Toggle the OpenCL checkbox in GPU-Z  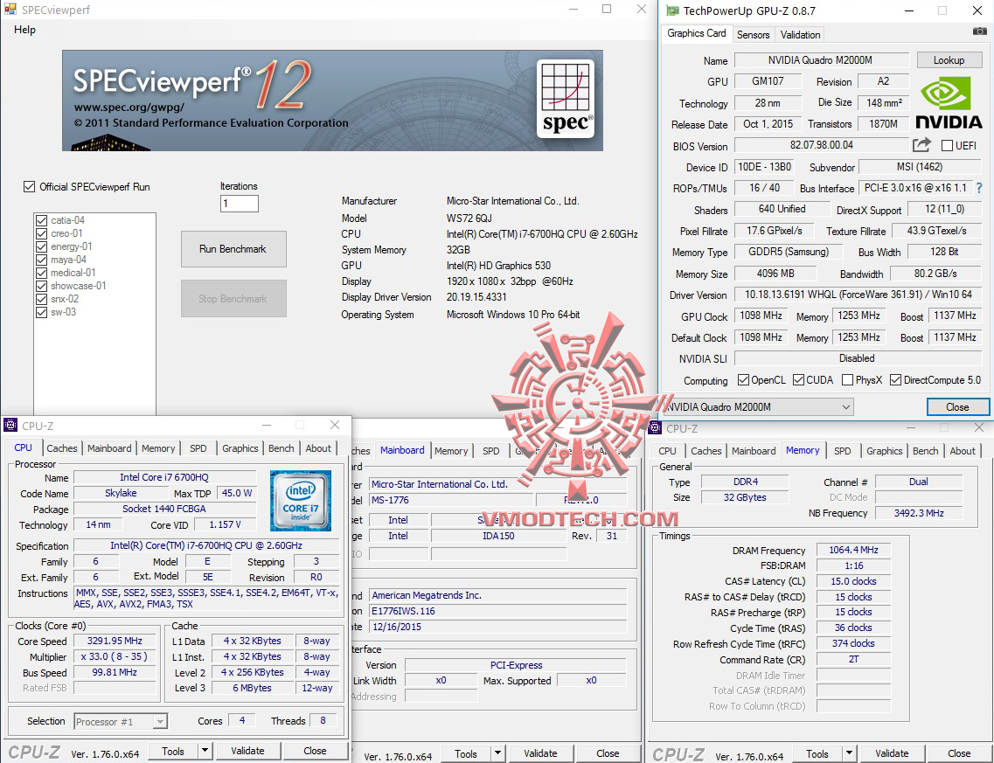tap(744, 380)
